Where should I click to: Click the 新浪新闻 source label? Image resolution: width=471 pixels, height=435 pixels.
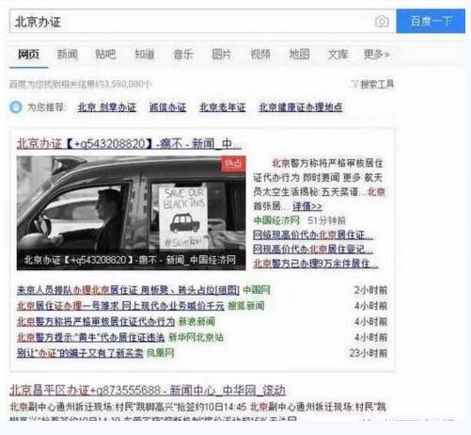(x=196, y=322)
